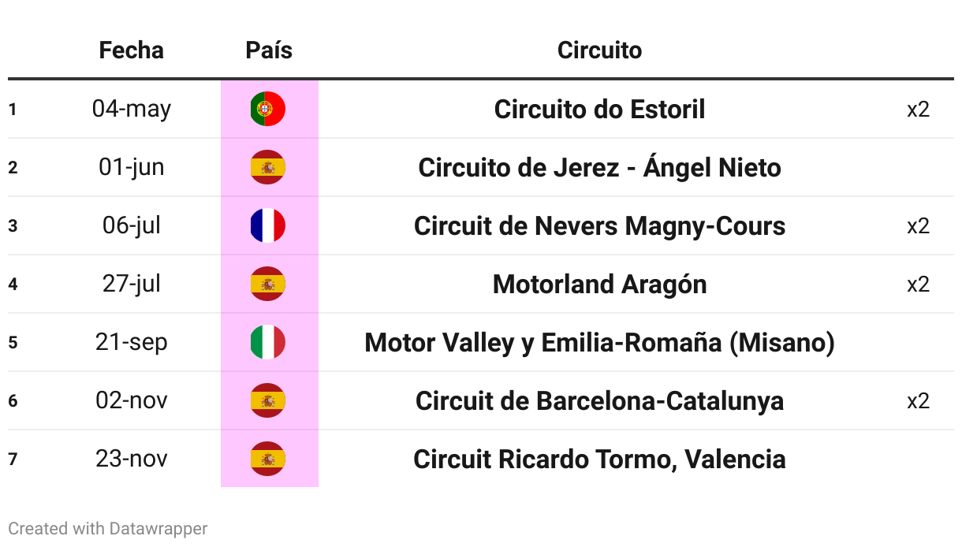Image resolution: width=962 pixels, height=547 pixels.
Task: Click the x2 label for Motorland Aragón
Action: pyautogui.click(x=918, y=284)
